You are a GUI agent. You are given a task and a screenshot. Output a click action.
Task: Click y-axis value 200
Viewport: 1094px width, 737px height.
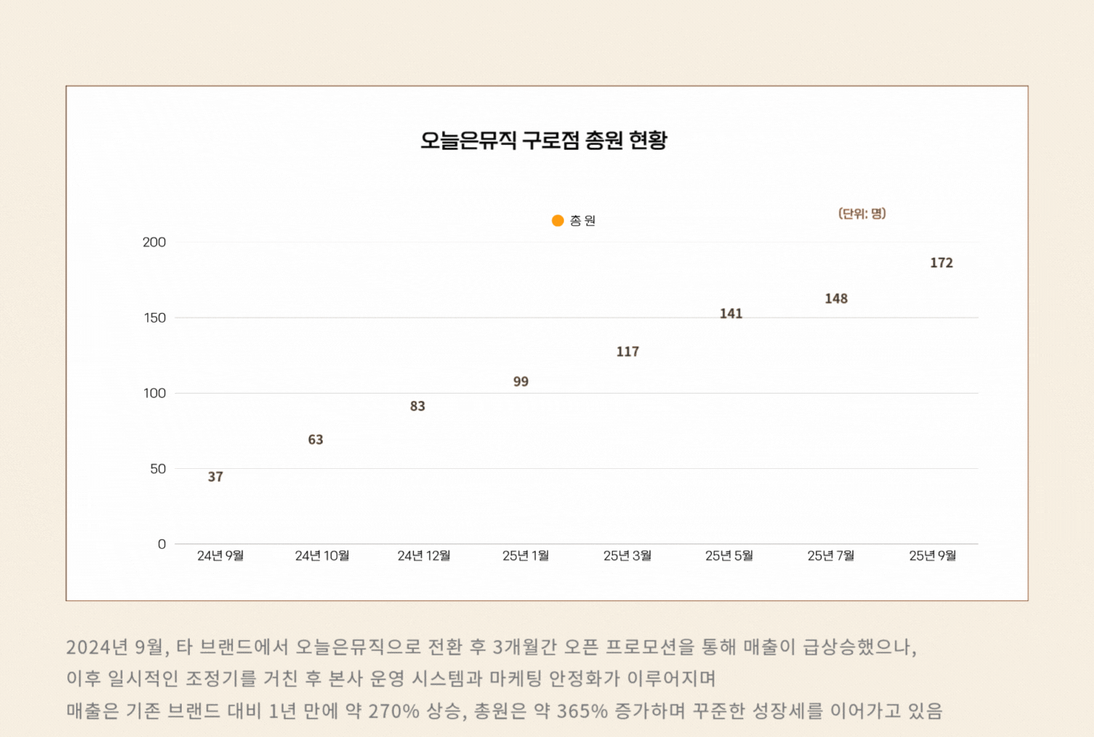[154, 242]
